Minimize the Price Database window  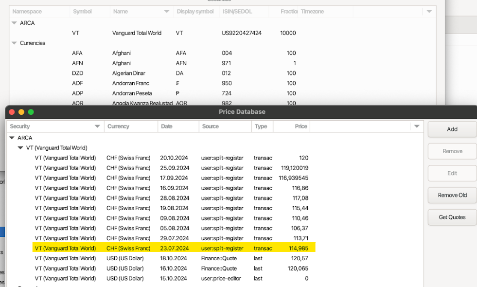[x=21, y=112]
